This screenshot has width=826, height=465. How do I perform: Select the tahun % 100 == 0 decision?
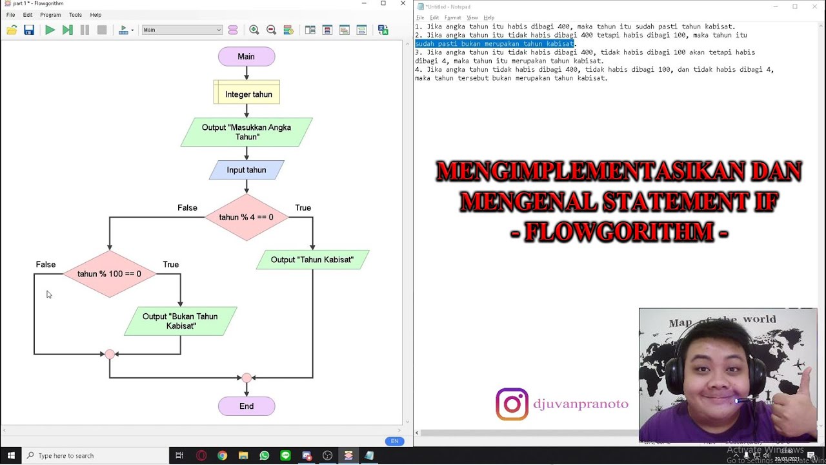(x=110, y=274)
